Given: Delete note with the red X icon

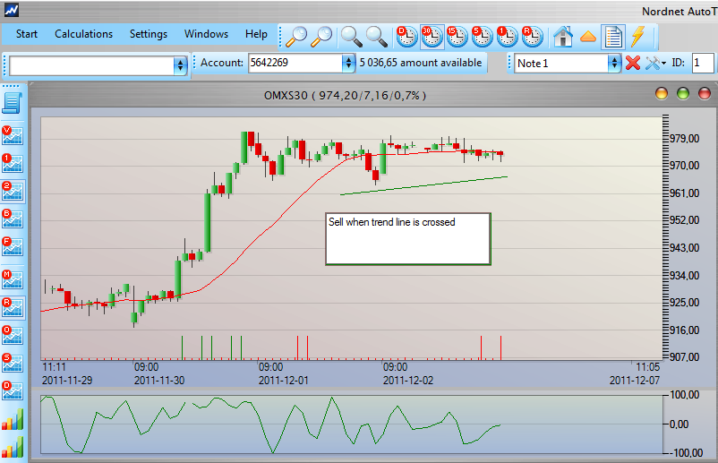Looking at the screenshot, I should click(x=633, y=64).
